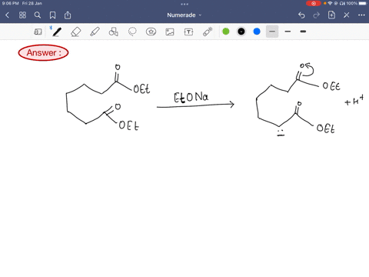Select the Highlighter tool

click(95, 32)
